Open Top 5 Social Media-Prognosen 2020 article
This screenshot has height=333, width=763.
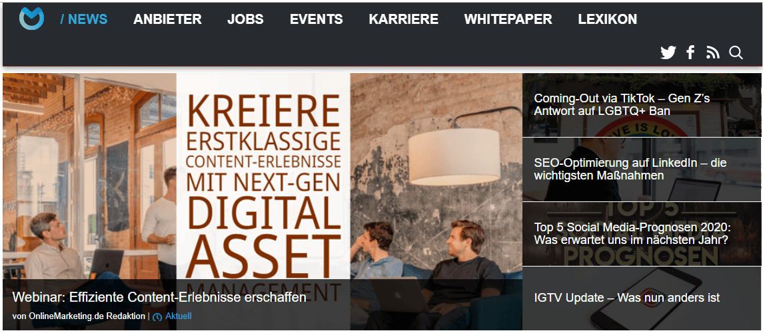[x=642, y=234]
